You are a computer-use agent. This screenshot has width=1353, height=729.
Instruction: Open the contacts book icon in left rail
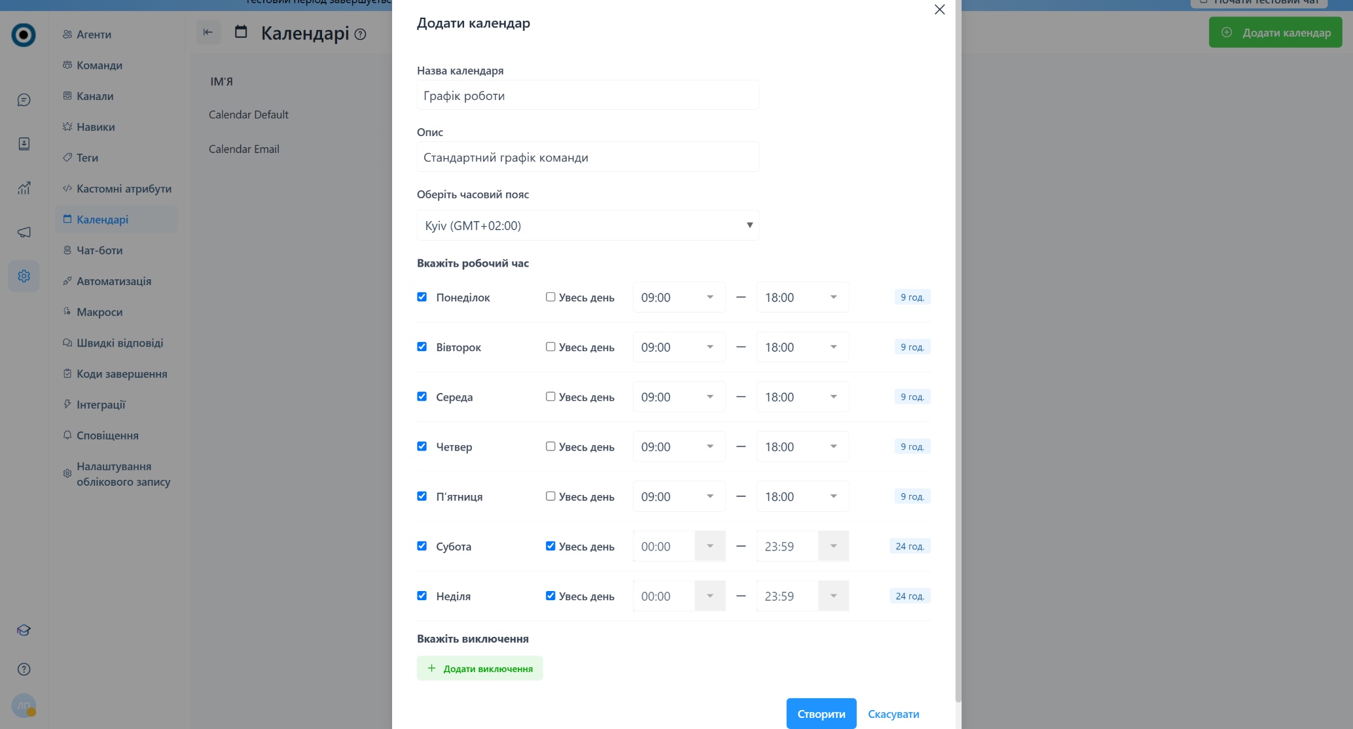click(x=24, y=144)
